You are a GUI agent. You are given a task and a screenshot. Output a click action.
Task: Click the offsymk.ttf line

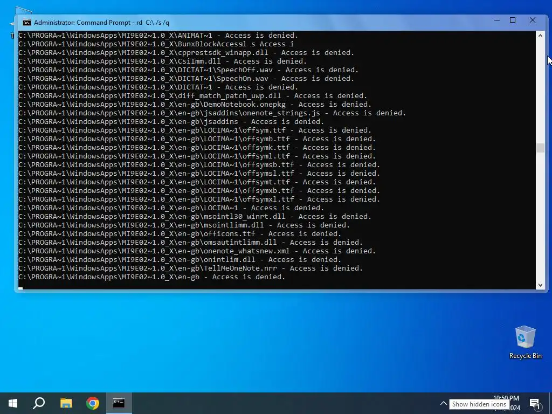point(197,148)
